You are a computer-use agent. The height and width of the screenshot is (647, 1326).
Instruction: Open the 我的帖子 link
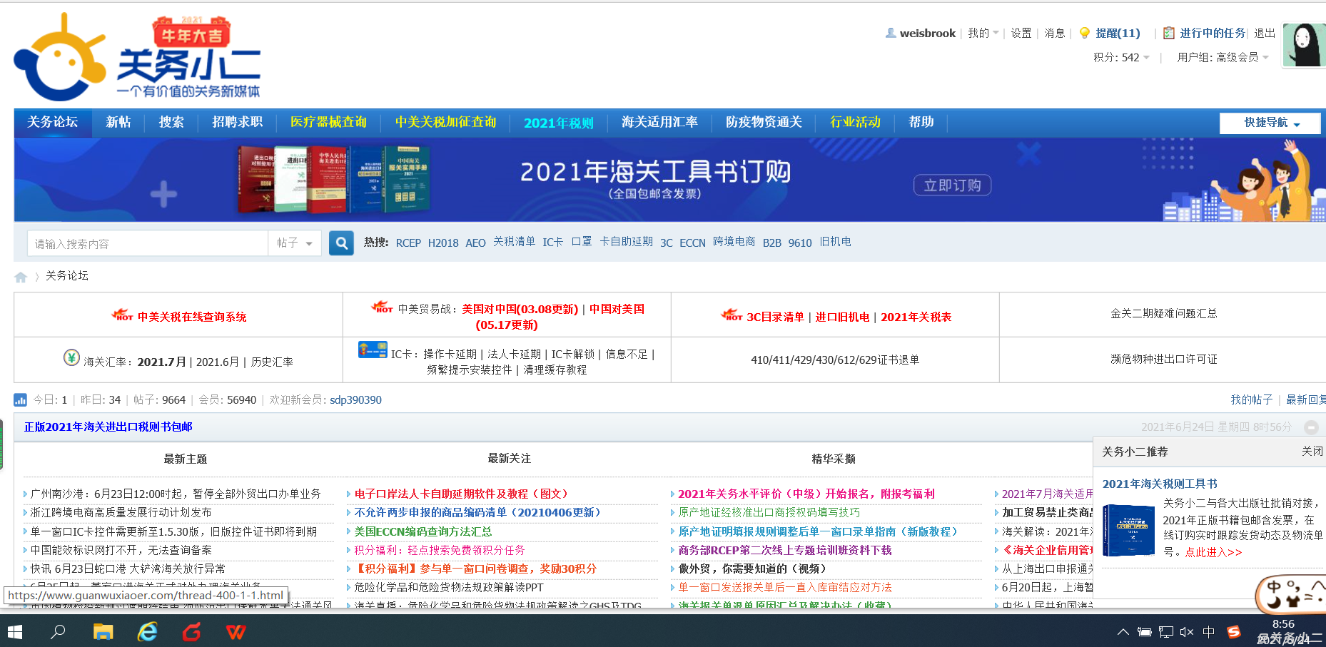[1251, 399]
